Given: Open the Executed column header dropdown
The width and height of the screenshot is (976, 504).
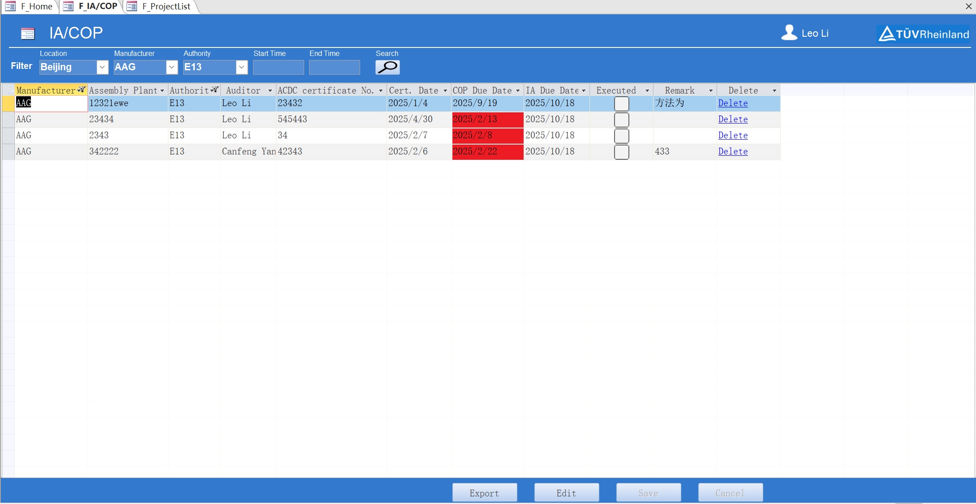Looking at the screenshot, I should [x=647, y=90].
